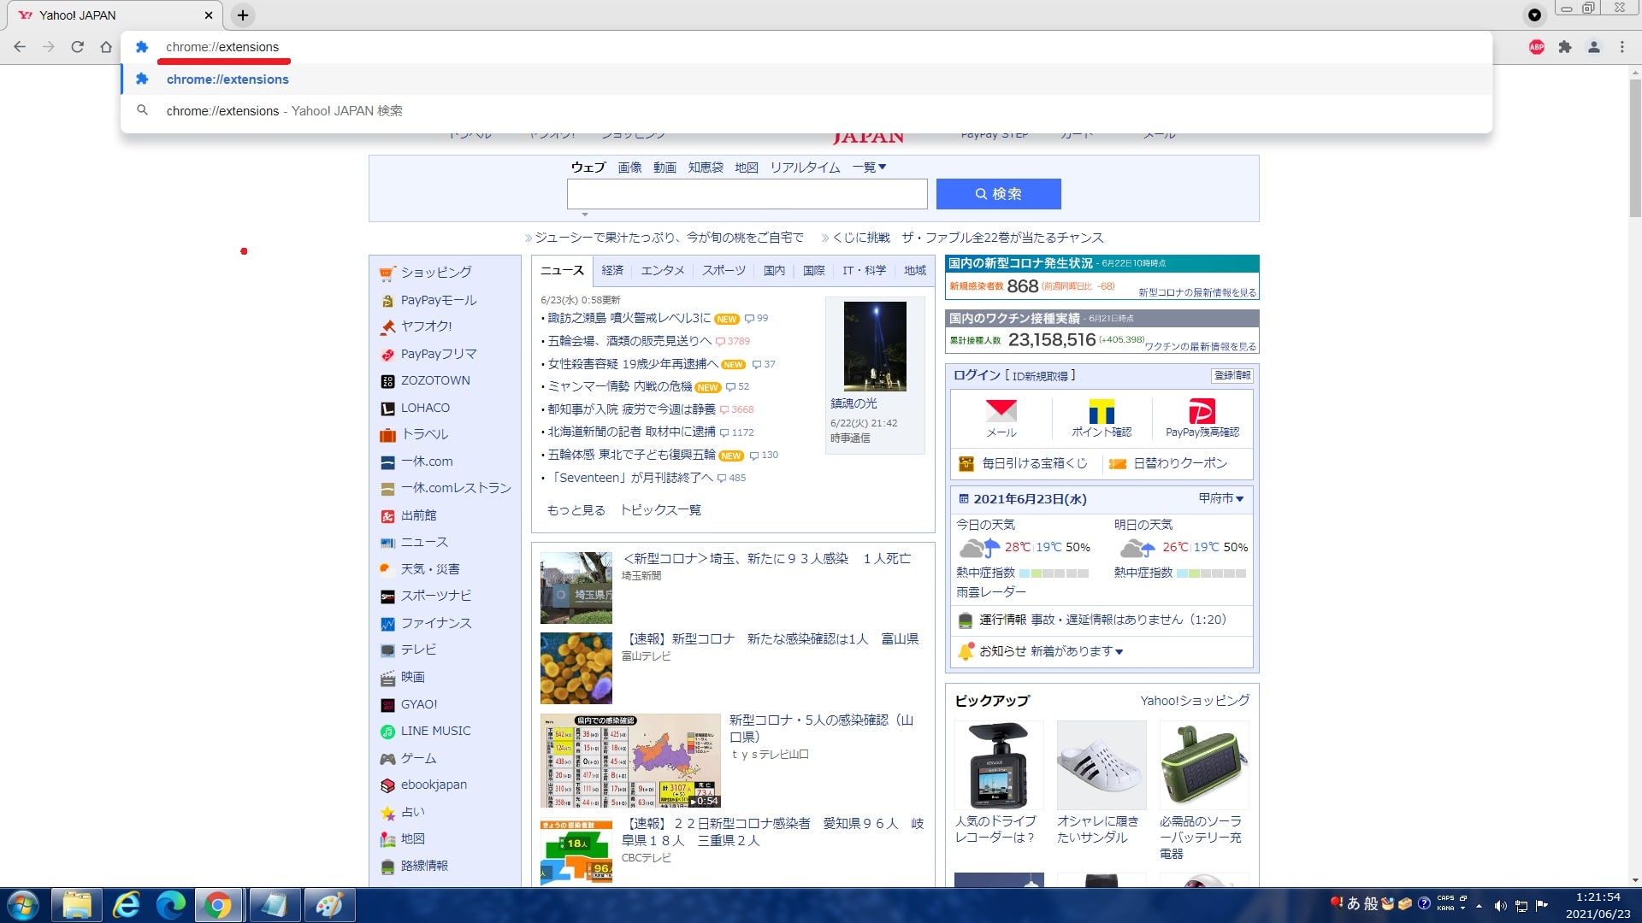1642x923 pixels.
Task: Click the 登録情報 button
Action: 1232,375
